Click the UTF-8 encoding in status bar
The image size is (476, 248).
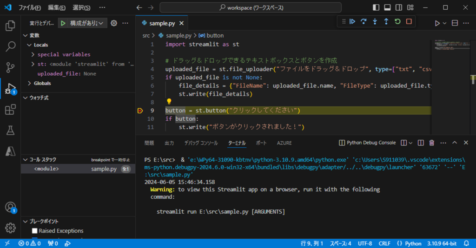365,243
